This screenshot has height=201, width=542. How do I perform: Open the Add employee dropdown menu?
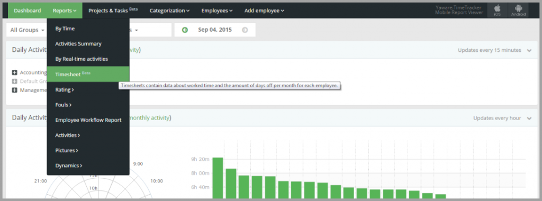pyautogui.click(x=264, y=11)
